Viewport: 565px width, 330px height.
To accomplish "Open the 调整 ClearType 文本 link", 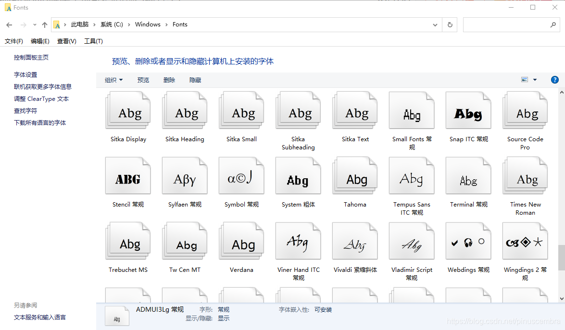I will coord(41,98).
